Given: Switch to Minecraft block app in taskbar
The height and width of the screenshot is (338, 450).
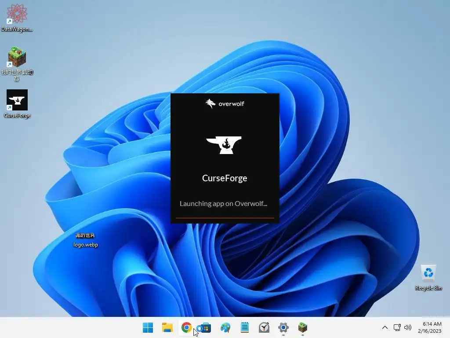Looking at the screenshot, I should click(302, 327).
